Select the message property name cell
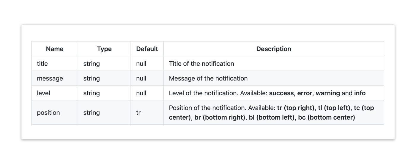This screenshot has height=164, width=416. 50,78
